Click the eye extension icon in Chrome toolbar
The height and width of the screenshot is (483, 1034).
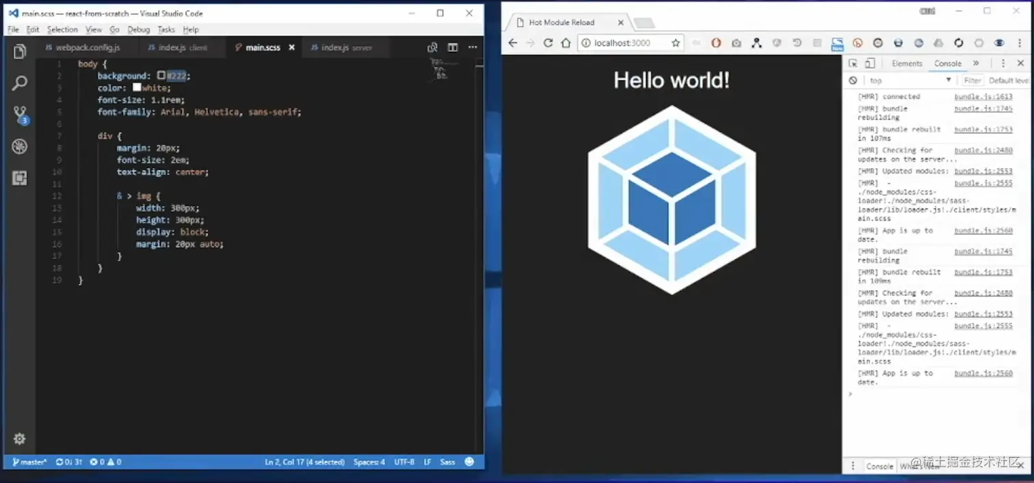pyautogui.click(x=999, y=43)
